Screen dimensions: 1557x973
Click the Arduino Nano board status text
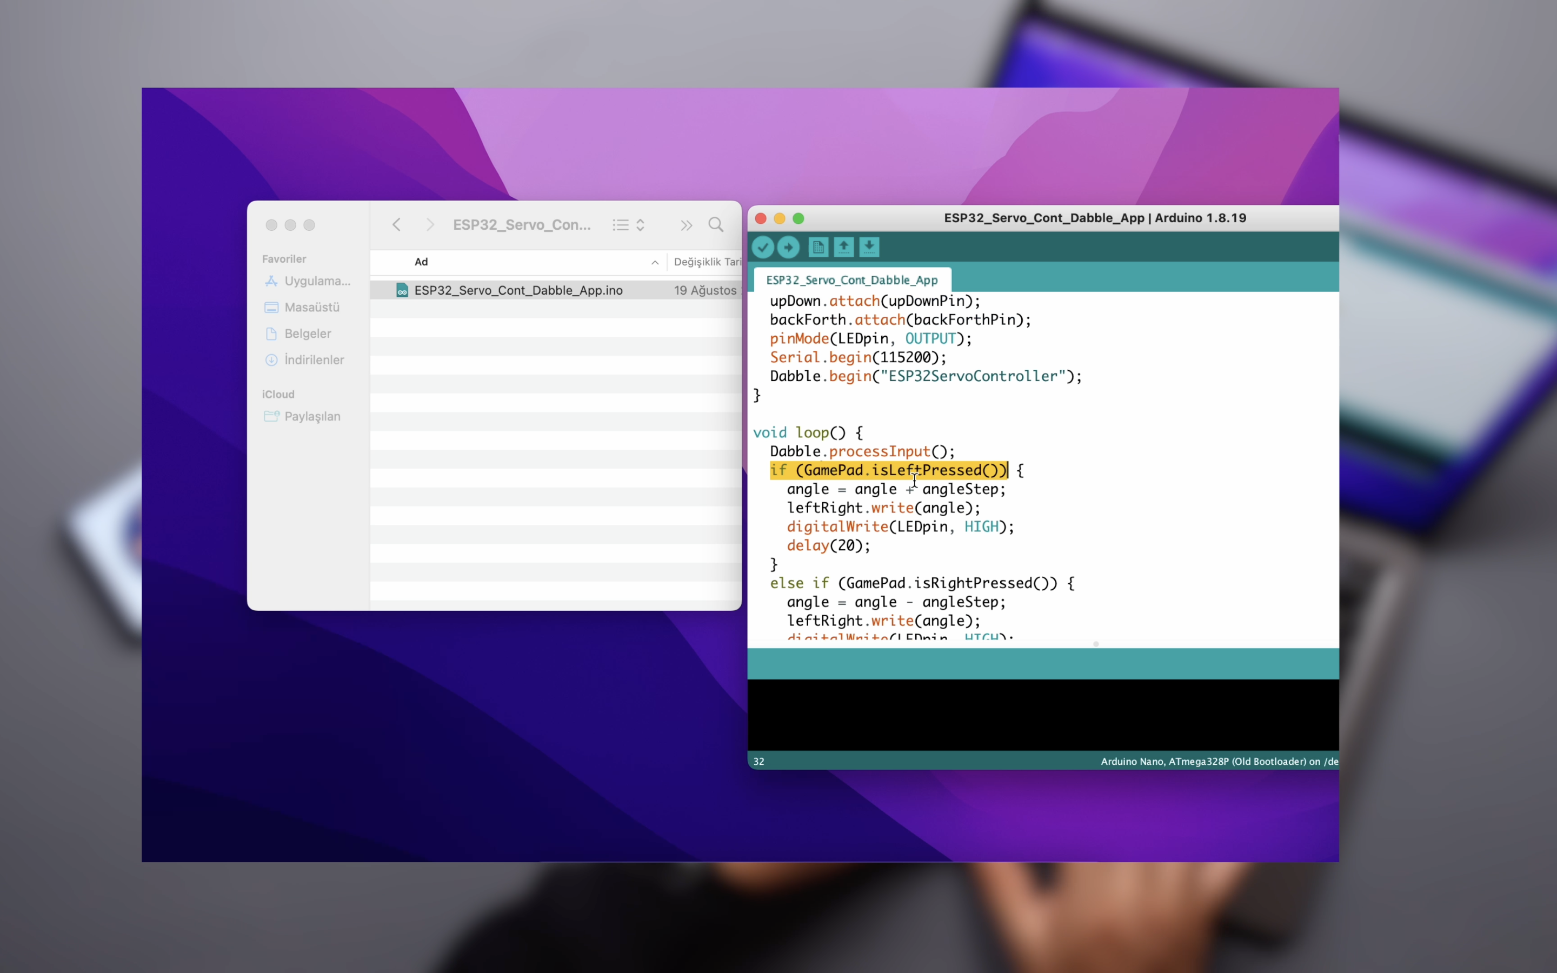1219,761
